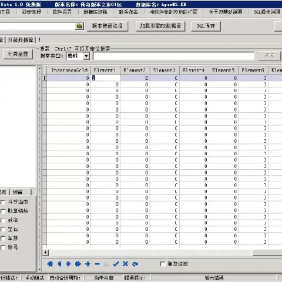Image resolution: width=282 pixels, height=282 pixels.
Task: Tick the third checkbox below 勋章蜡烛
Action: [x=3, y=239]
